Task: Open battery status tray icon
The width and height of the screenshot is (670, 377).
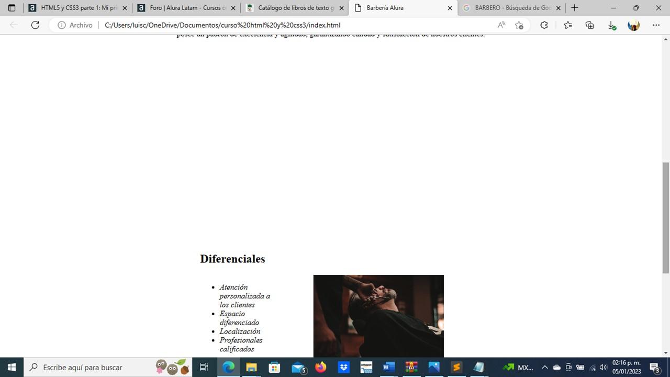Action: point(580,367)
